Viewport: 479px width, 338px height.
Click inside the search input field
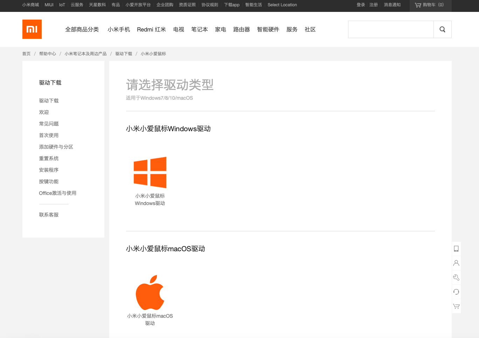(x=389, y=29)
